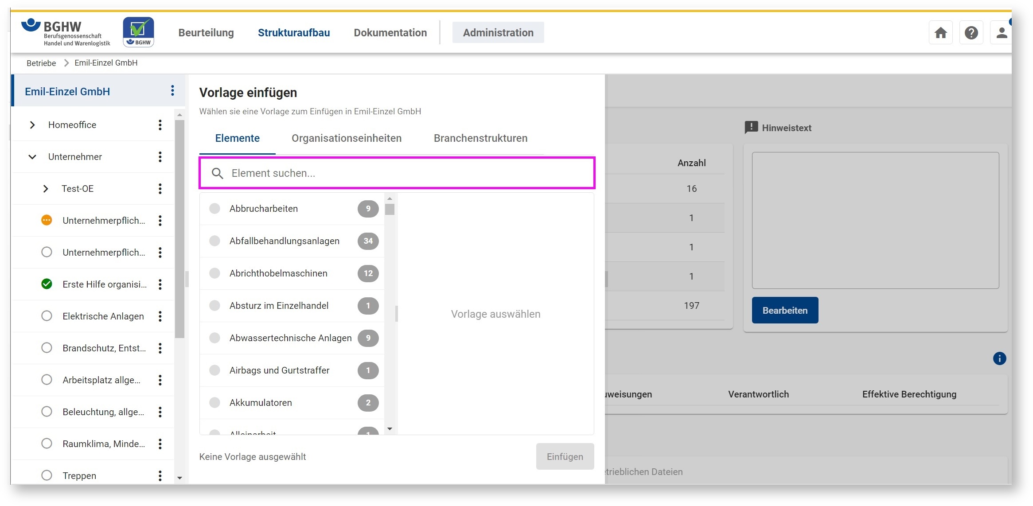The image size is (1033, 506).
Task: Open Treppen item's three-dot menu
Action: pos(160,476)
